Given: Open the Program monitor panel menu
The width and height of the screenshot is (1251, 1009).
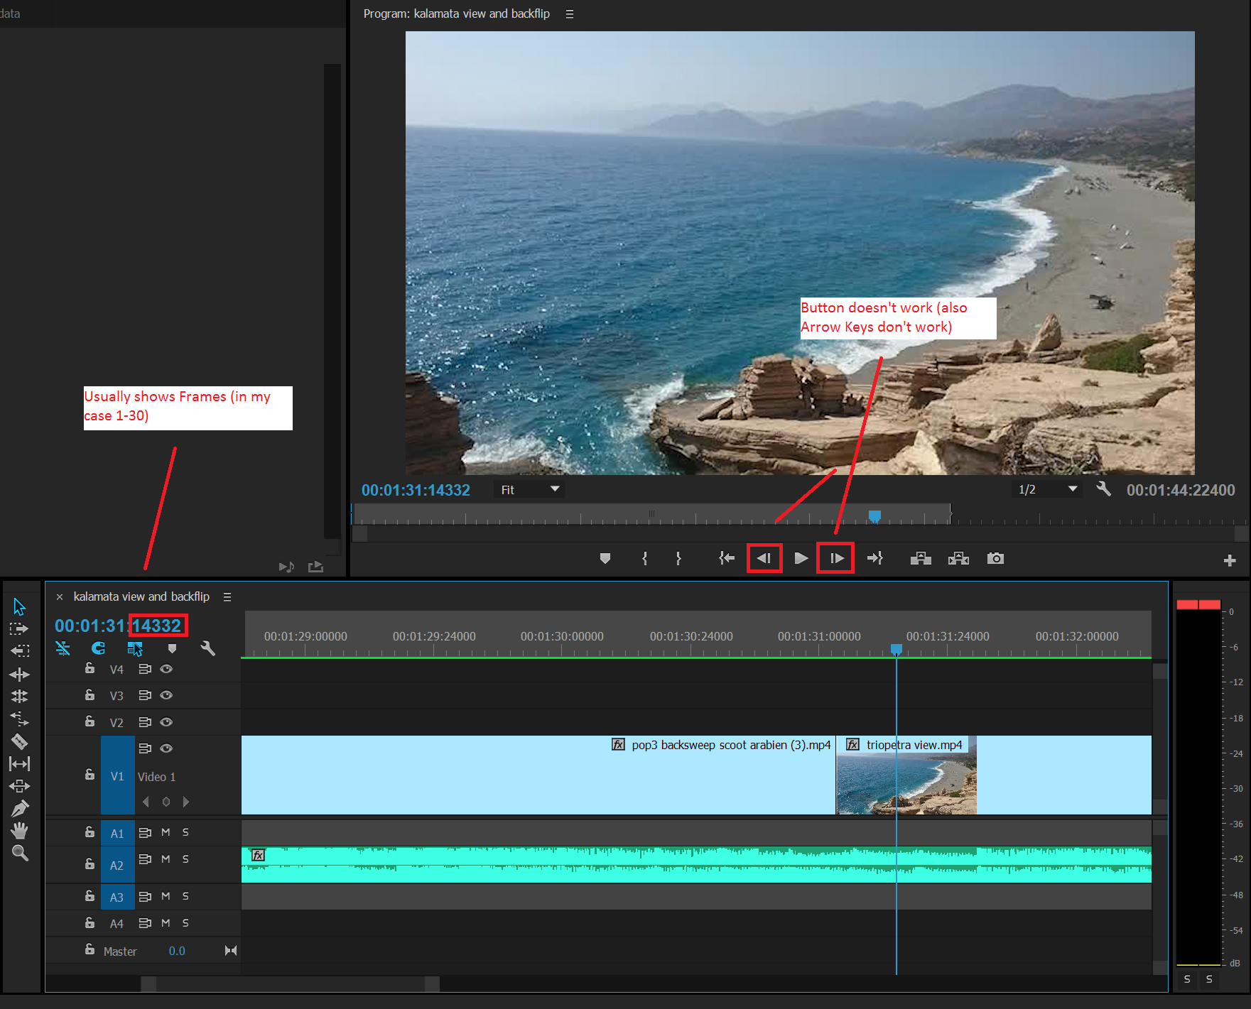Looking at the screenshot, I should tap(569, 14).
